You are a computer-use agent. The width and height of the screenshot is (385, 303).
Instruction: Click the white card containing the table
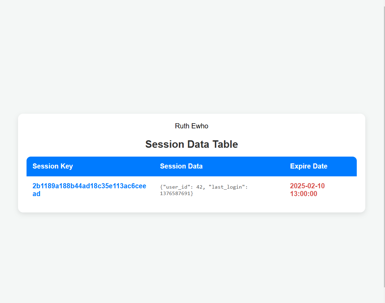pyautogui.click(x=191, y=208)
